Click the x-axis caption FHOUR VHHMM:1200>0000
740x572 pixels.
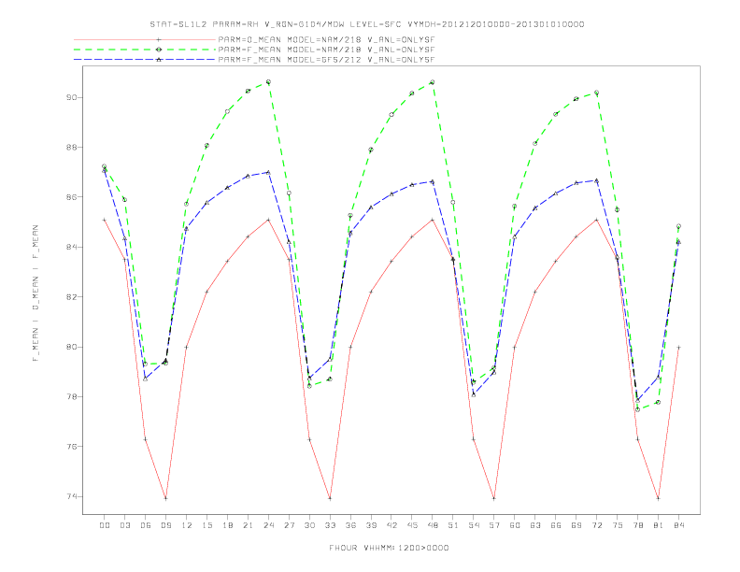tap(389, 548)
